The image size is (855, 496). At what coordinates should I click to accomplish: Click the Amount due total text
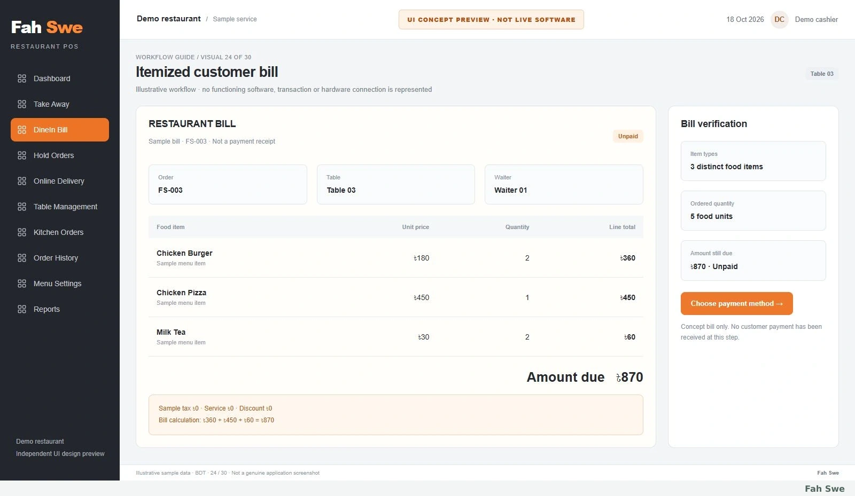[585, 377]
